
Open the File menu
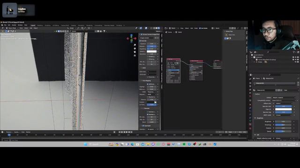pyautogui.click(x=5, y=25)
